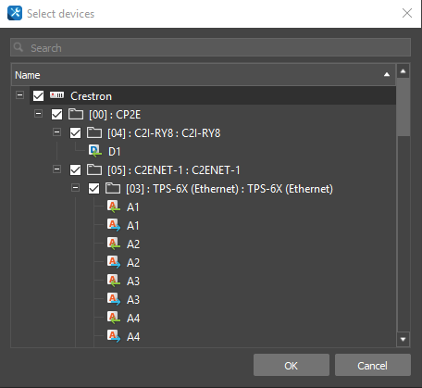Collapse the Crestron tree node
Viewport: 422px width, 388px height.
point(19,95)
